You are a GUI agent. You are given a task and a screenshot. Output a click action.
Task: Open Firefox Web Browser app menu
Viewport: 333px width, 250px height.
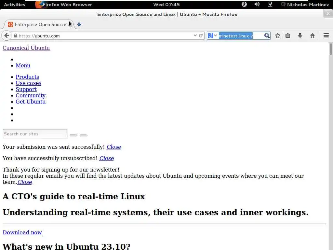point(64,5)
